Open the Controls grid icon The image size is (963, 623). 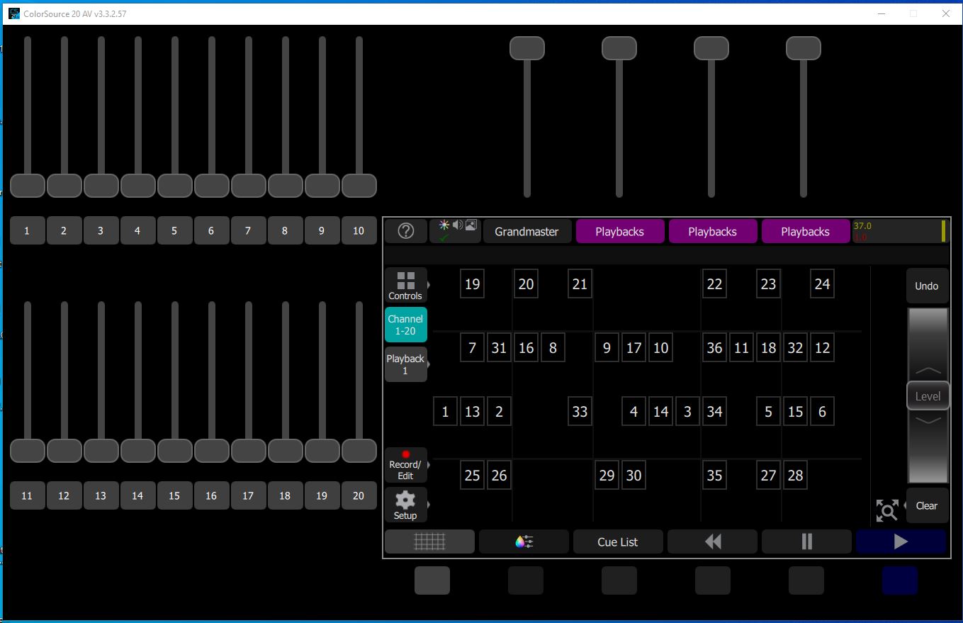tap(405, 285)
